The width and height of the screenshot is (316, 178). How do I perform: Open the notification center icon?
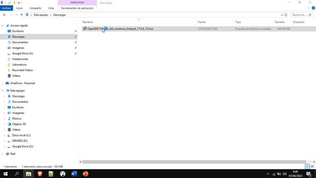click(309, 174)
